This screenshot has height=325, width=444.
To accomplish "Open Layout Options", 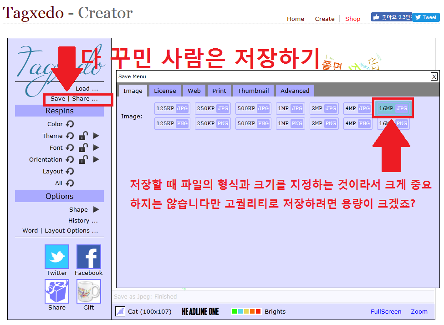I will (71, 231).
